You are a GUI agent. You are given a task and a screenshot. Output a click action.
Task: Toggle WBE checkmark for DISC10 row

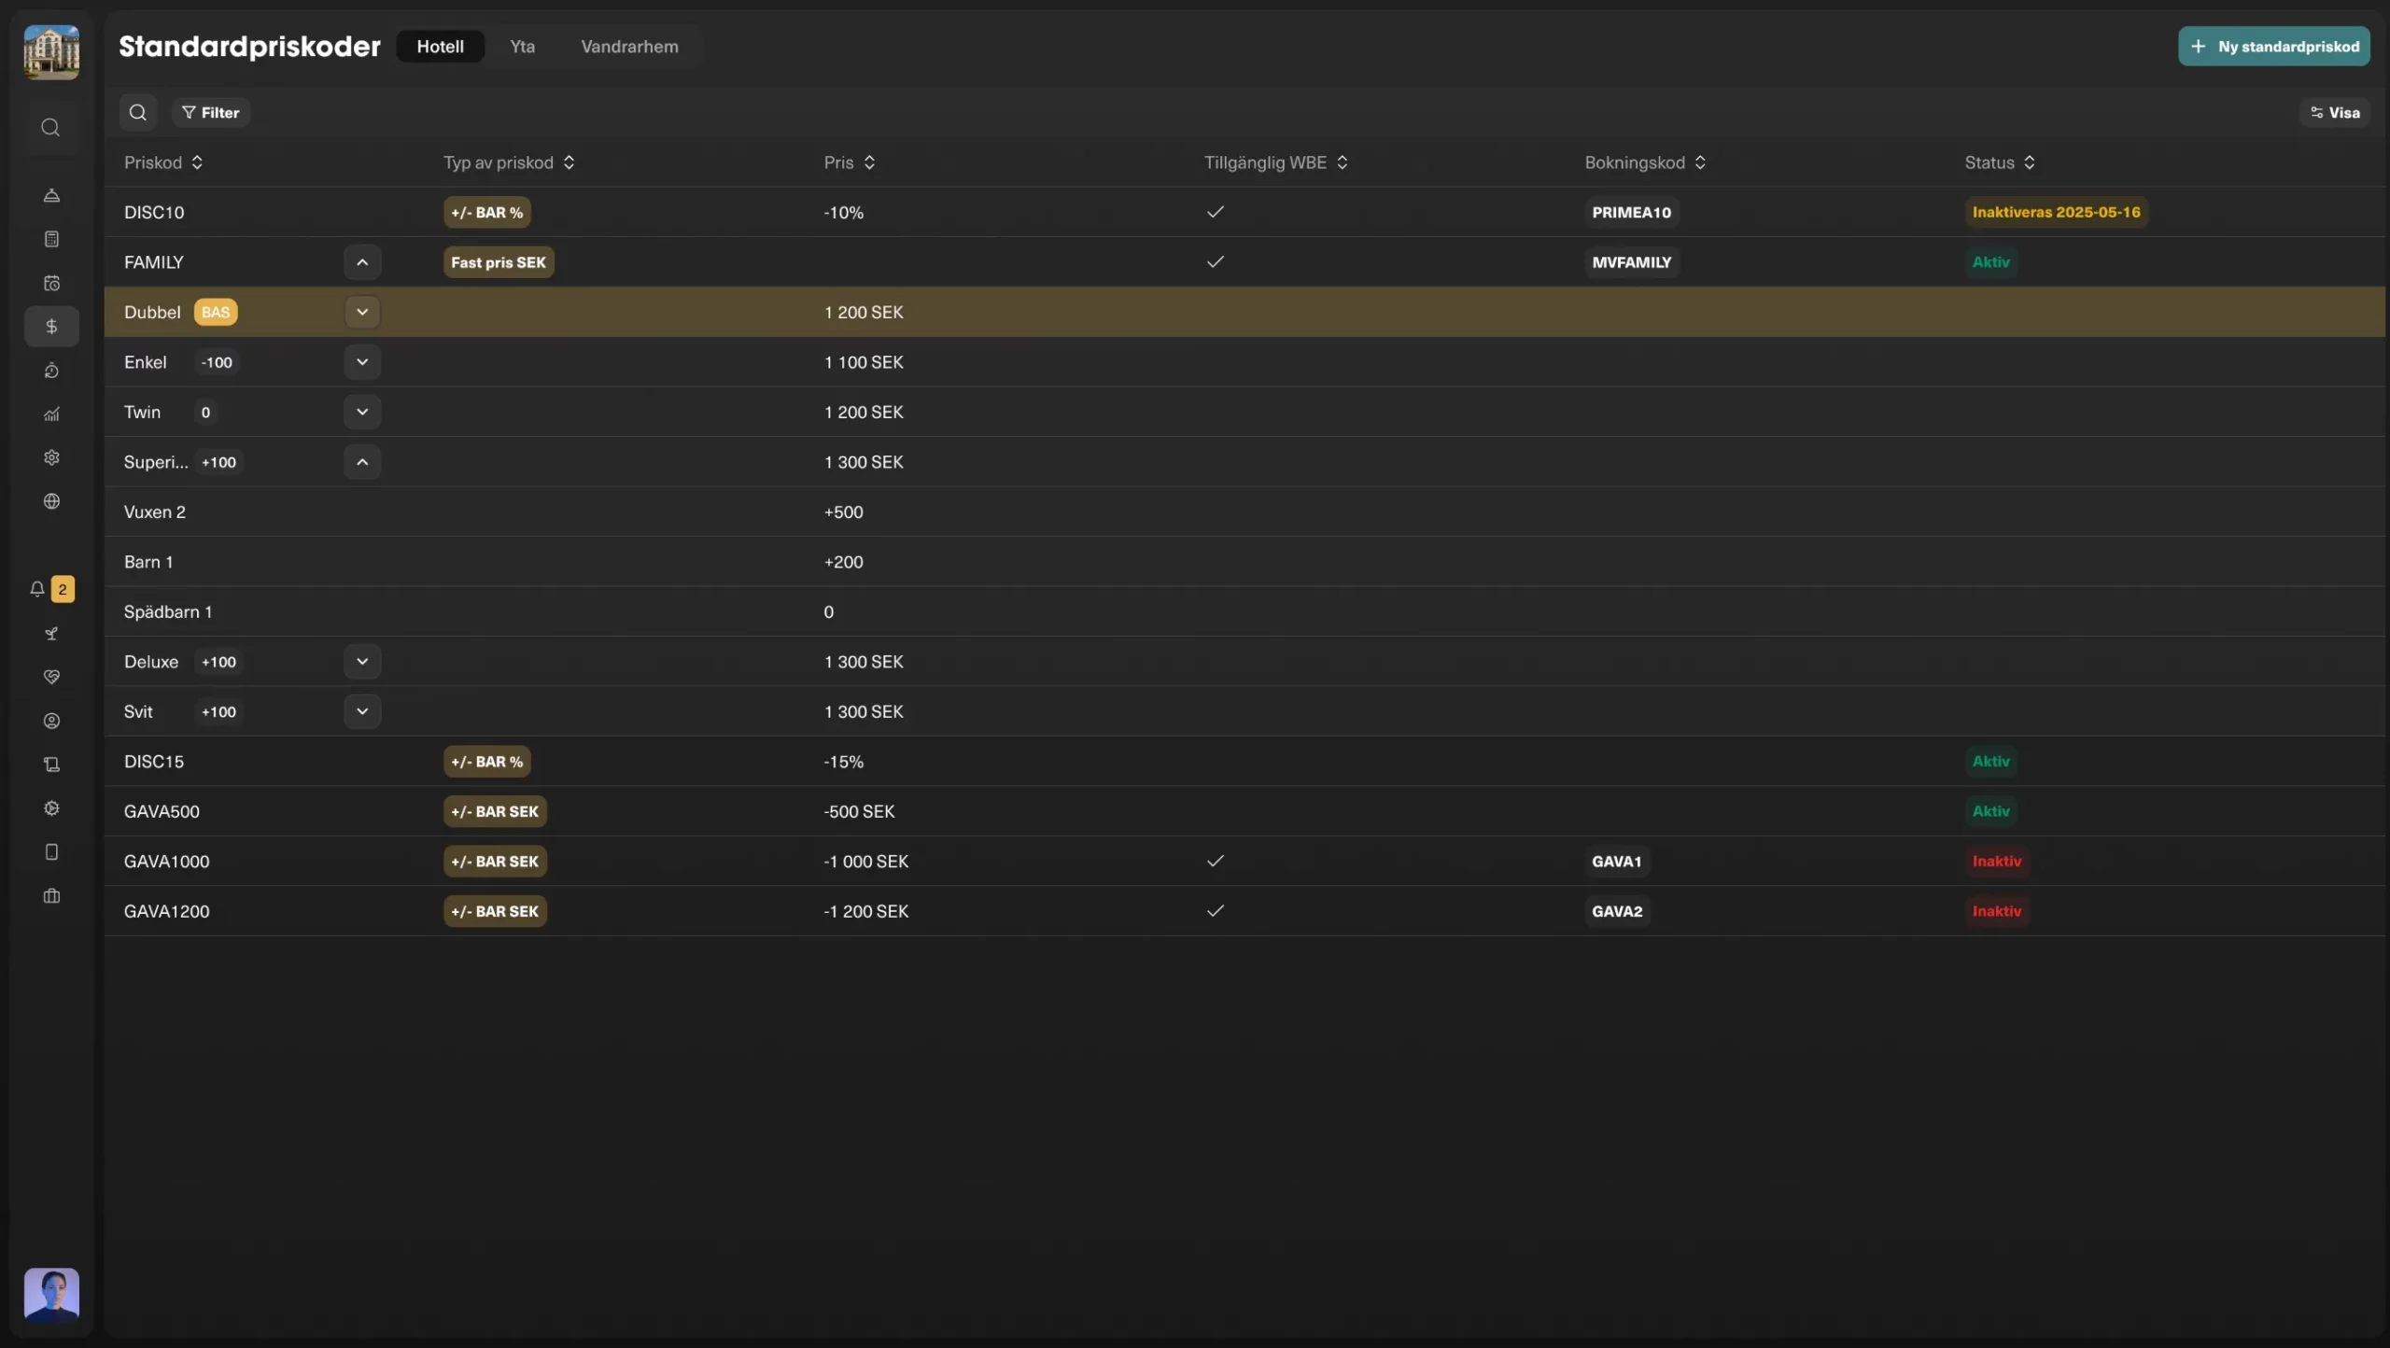pyautogui.click(x=1215, y=212)
